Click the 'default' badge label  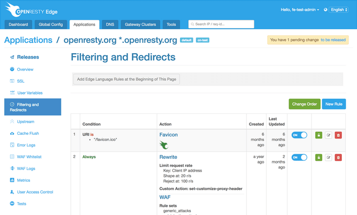pyautogui.click(x=187, y=40)
